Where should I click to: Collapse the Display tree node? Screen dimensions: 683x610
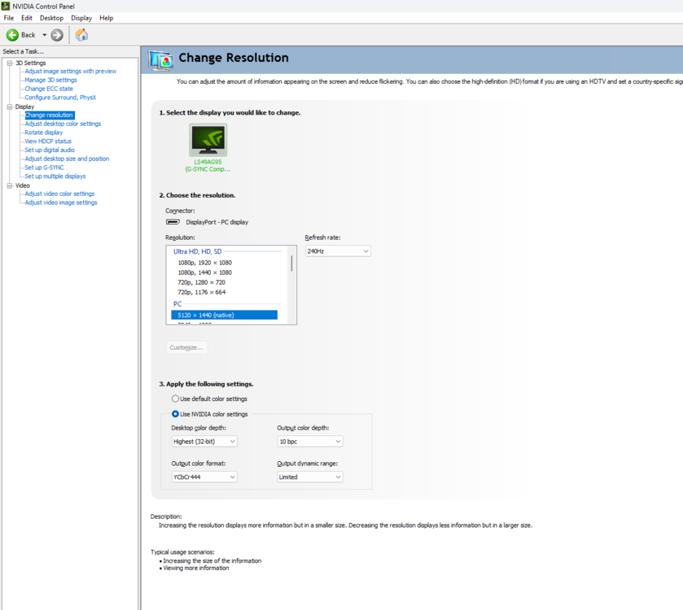(x=10, y=107)
